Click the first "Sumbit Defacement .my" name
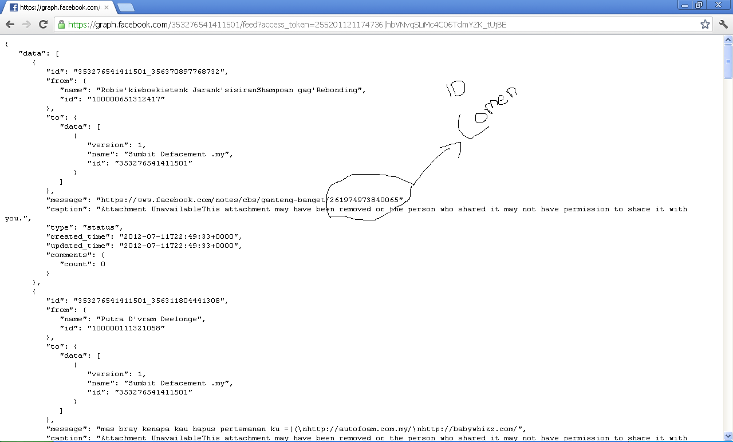This screenshot has height=442, width=733. click(x=178, y=154)
